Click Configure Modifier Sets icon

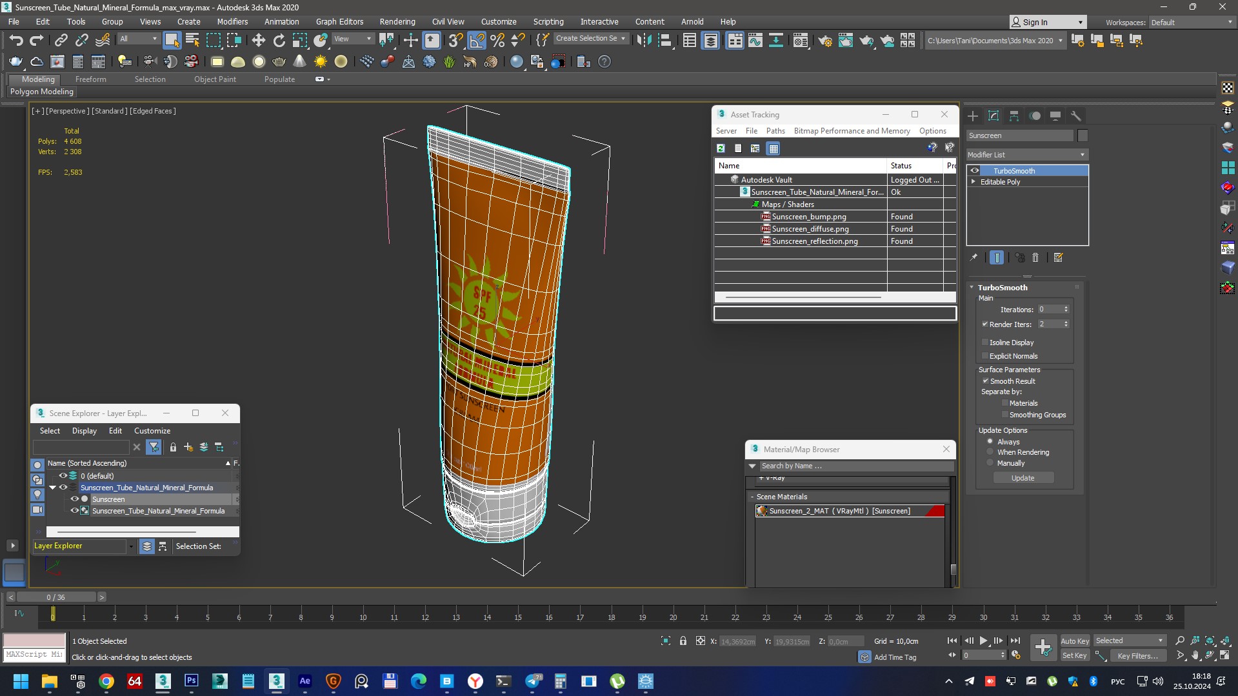[x=1058, y=257]
